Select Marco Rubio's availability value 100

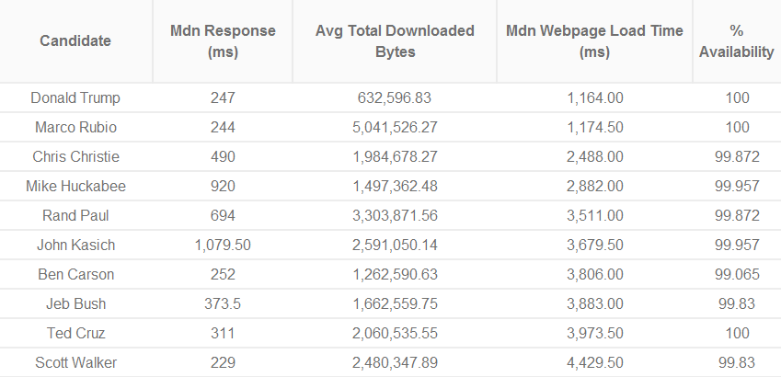click(x=737, y=127)
